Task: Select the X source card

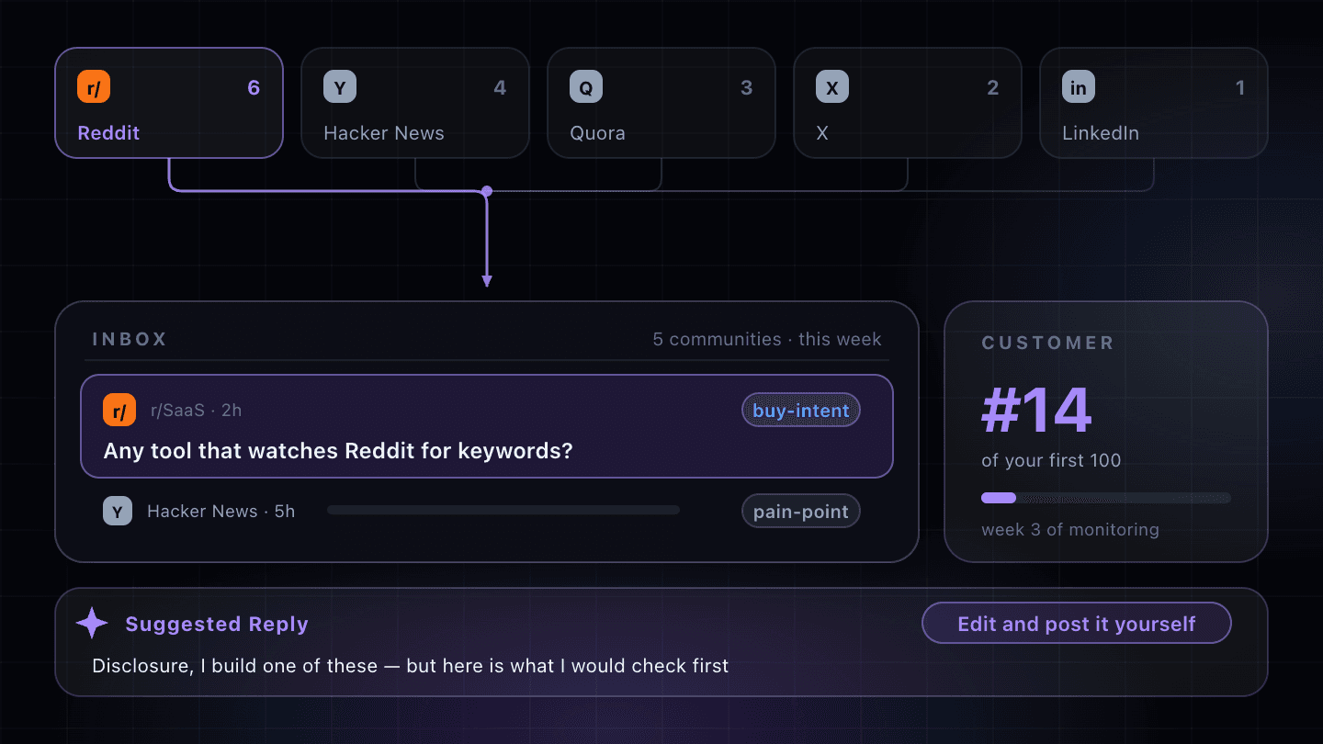Action: [x=908, y=103]
